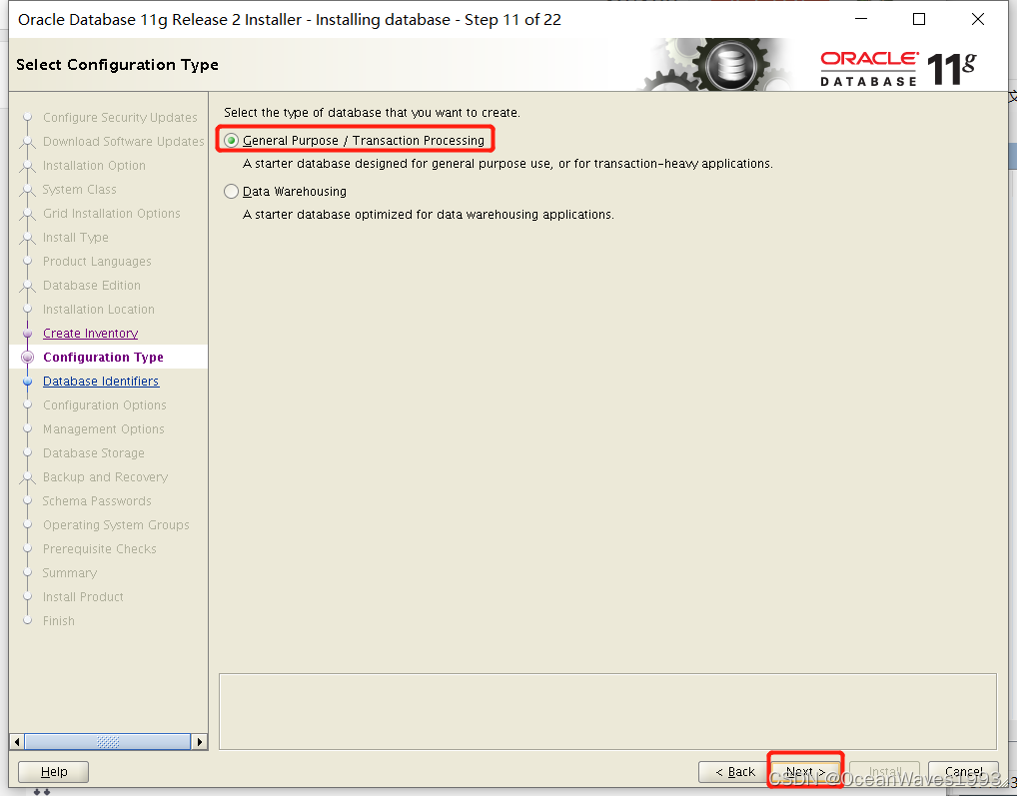Click the greyed-out Install button
This screenshot has width=1017, height=796.
point(885,771)
